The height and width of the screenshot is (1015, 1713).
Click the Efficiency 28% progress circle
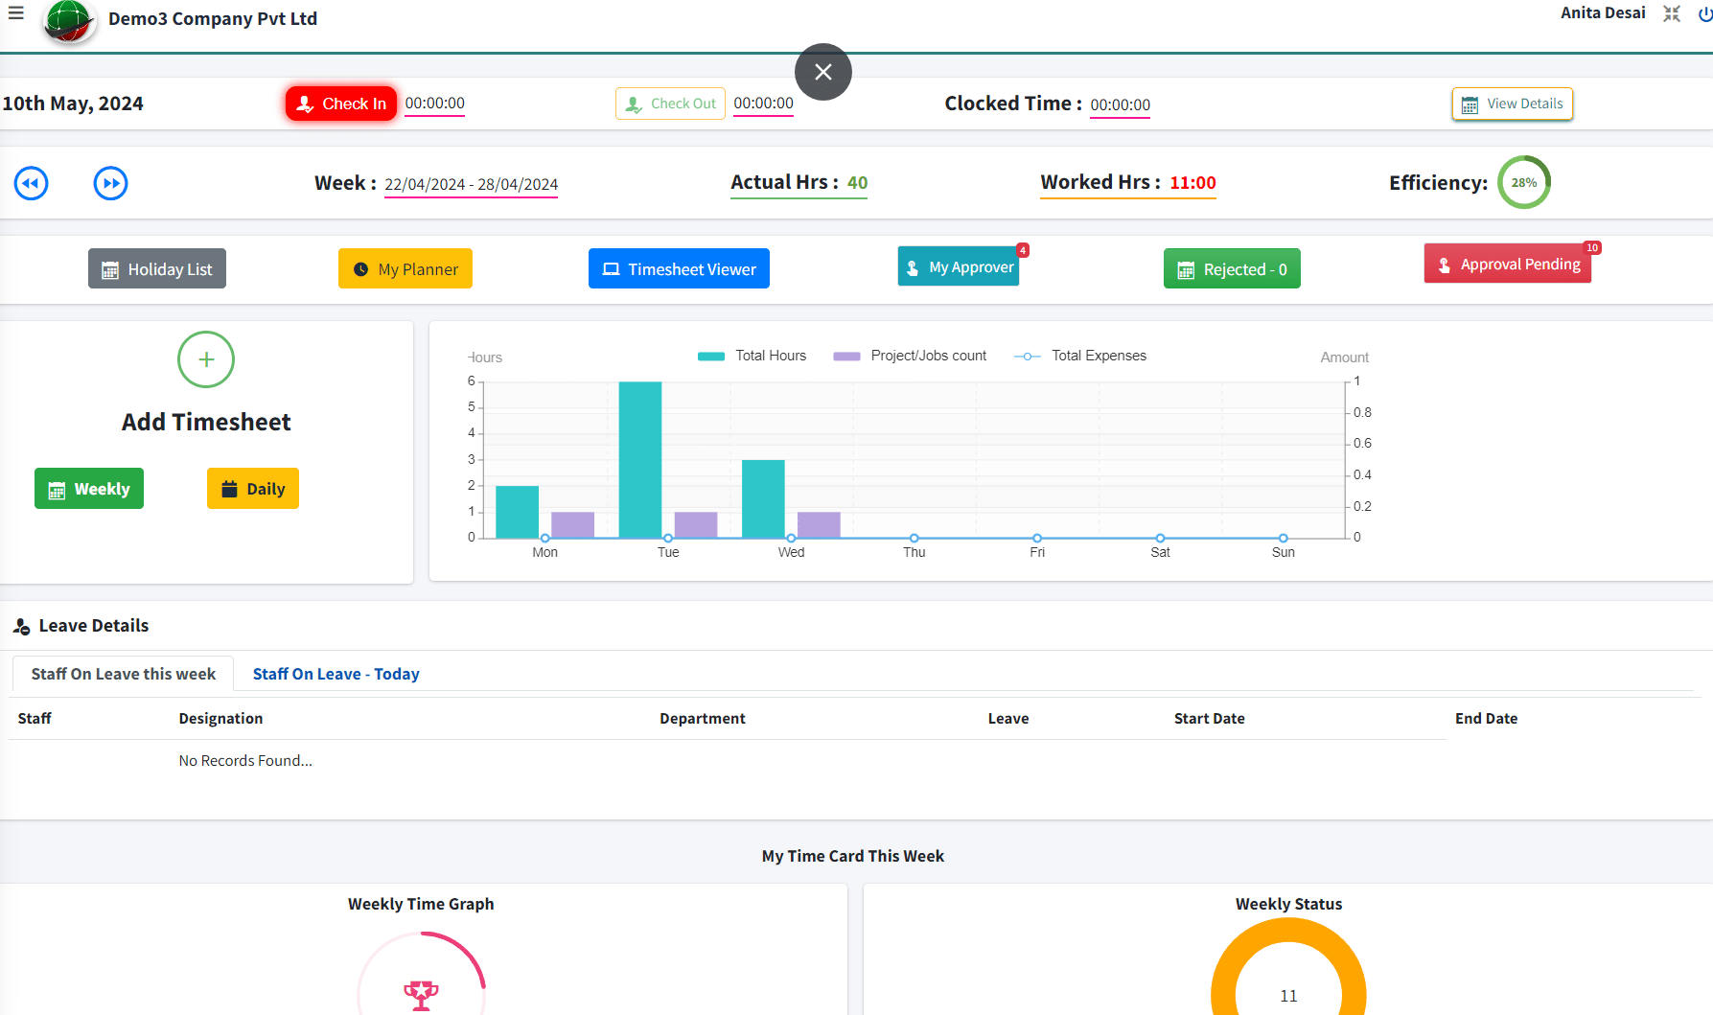point(1523,182)
